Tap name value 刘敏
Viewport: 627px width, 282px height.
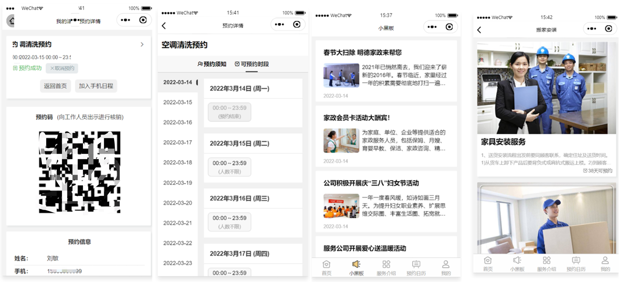[53, 258]
